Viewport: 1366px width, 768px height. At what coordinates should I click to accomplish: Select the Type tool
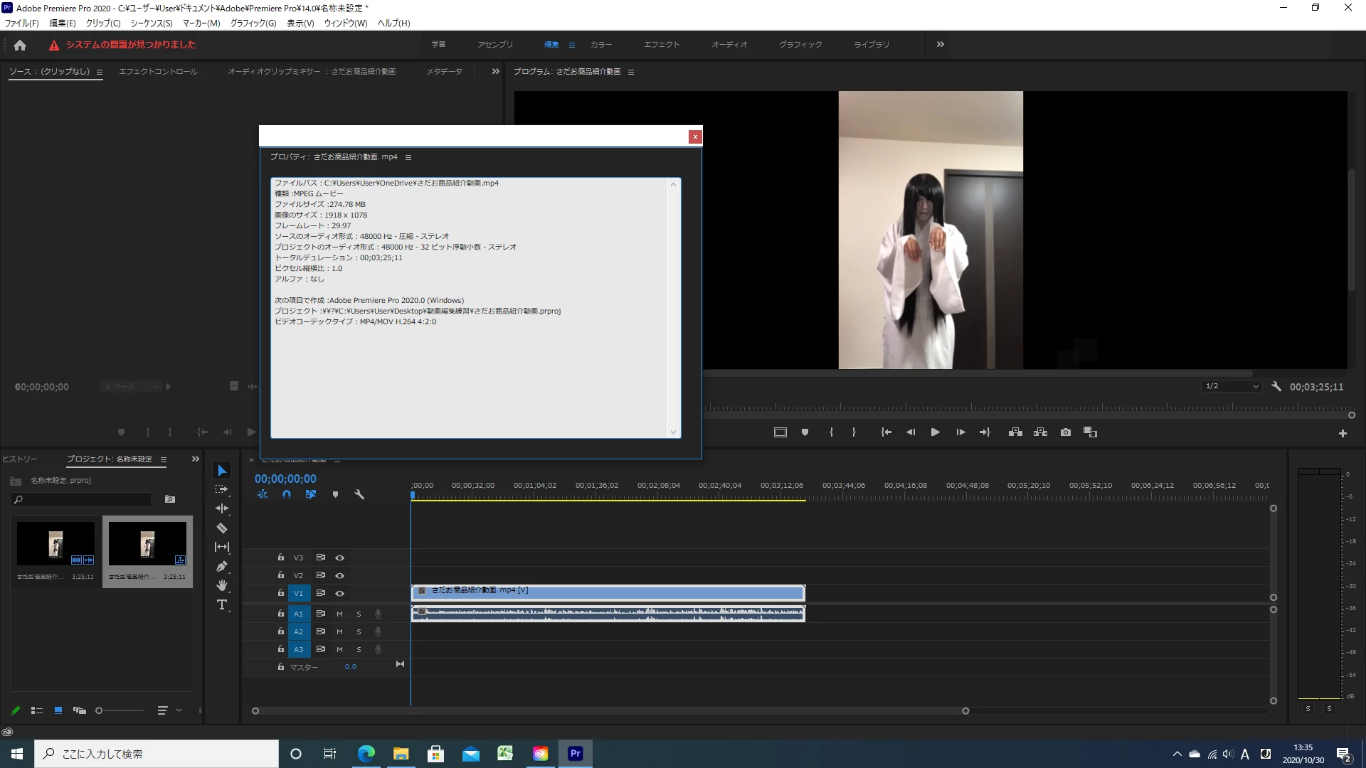click(x=222, y=605)
